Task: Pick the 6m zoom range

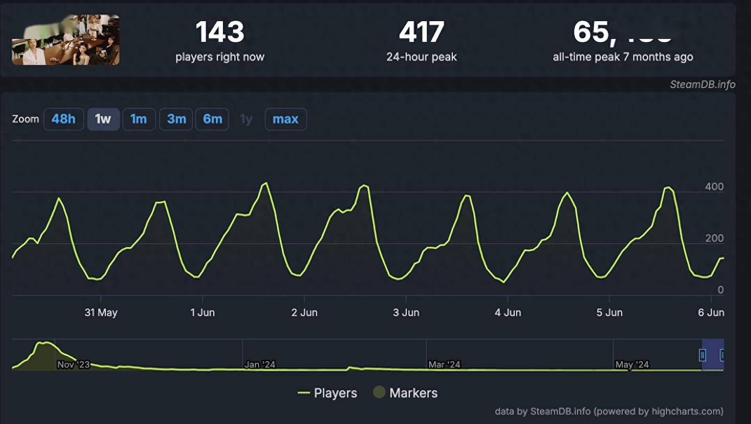Action: [212, 119]
